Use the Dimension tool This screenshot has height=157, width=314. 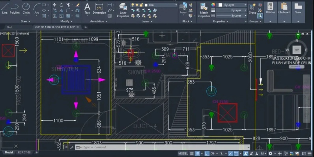click(99, 7)
